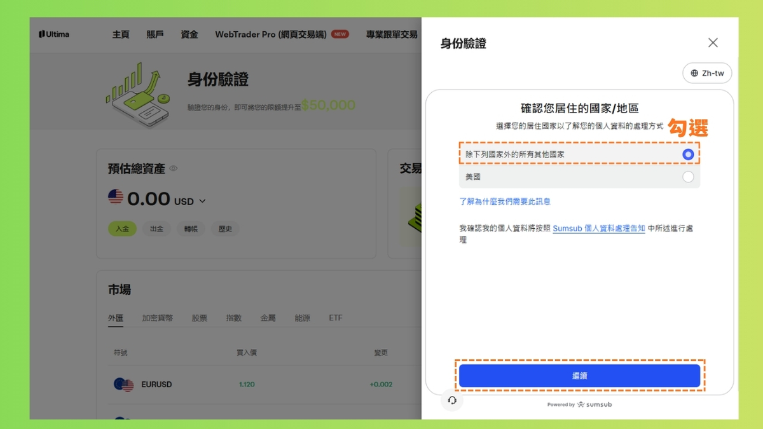Click the 1.120 買入價 value

246,385
